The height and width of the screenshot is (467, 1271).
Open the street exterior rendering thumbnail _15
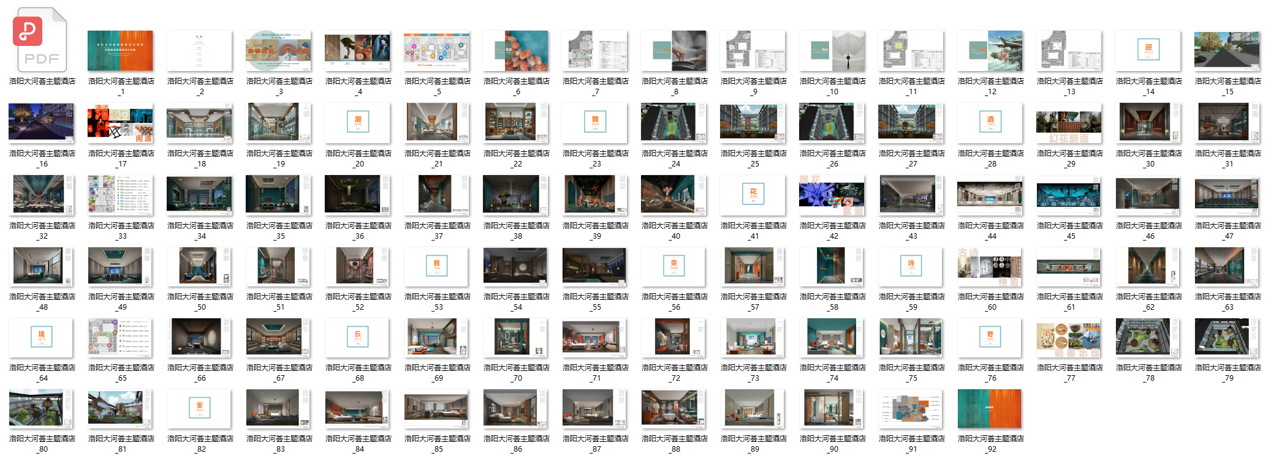[1227, 51]
